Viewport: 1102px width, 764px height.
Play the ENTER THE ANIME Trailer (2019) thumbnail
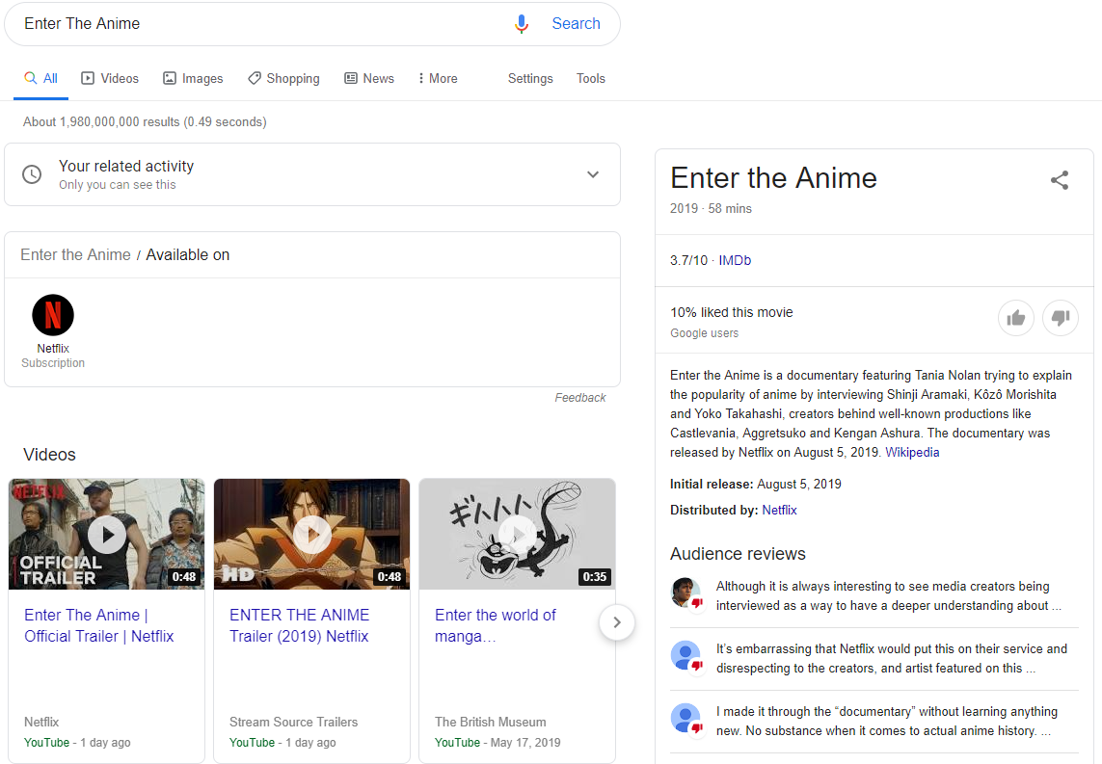click(311, 535)
